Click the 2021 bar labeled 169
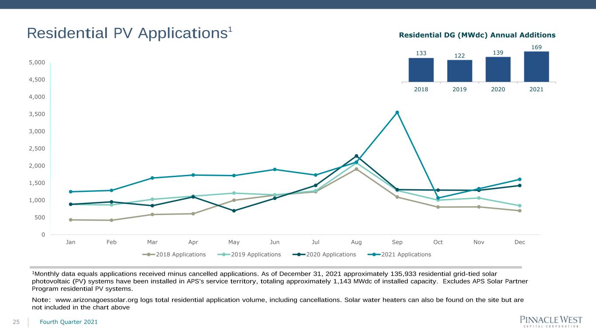This screenshot has height=335, width=596. (x=537, y=67)
